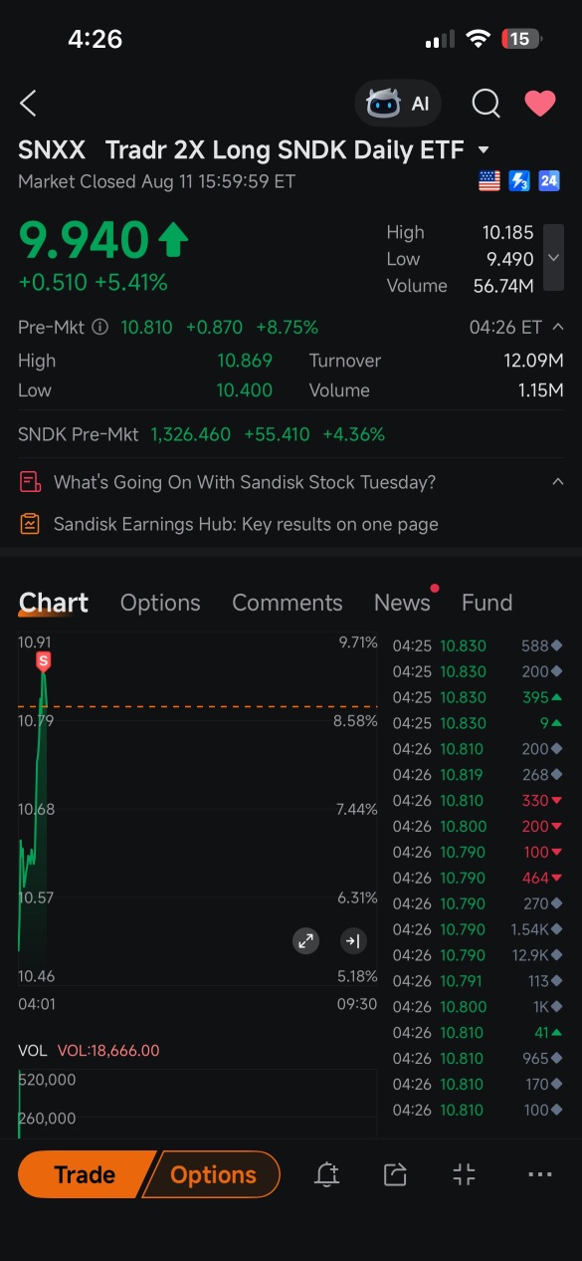Toggle the pink heart favorite
Screen dimensions: 582x1261
coord(540,104)
